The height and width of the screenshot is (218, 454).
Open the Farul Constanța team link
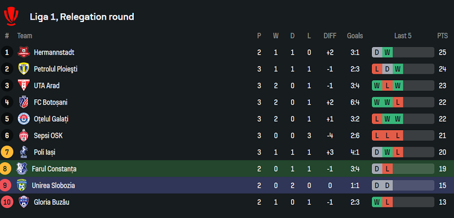click(x=54, y=169)
